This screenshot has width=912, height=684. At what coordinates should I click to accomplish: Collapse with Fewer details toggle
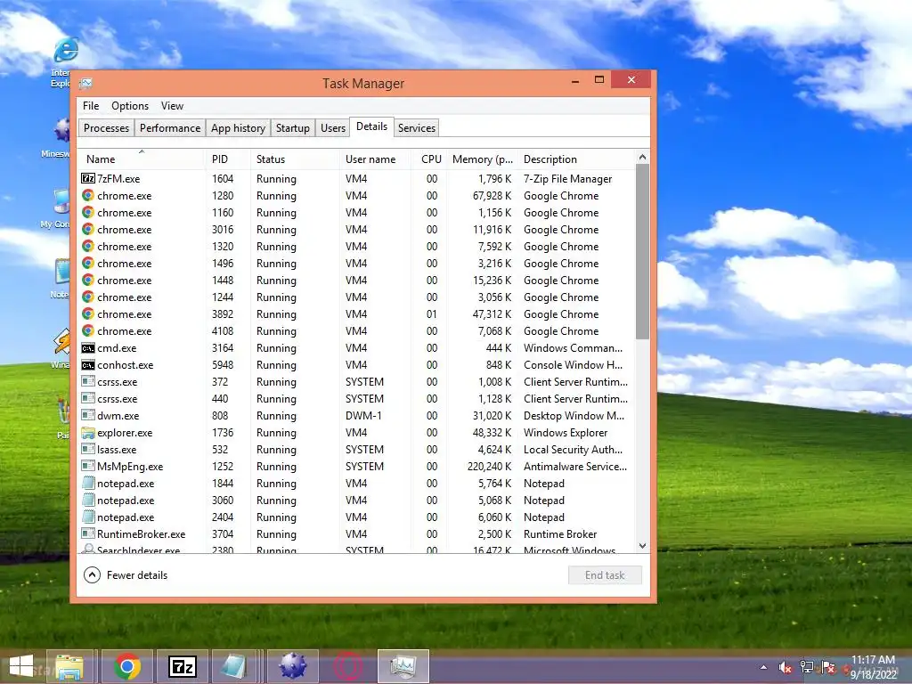(126, 574)
